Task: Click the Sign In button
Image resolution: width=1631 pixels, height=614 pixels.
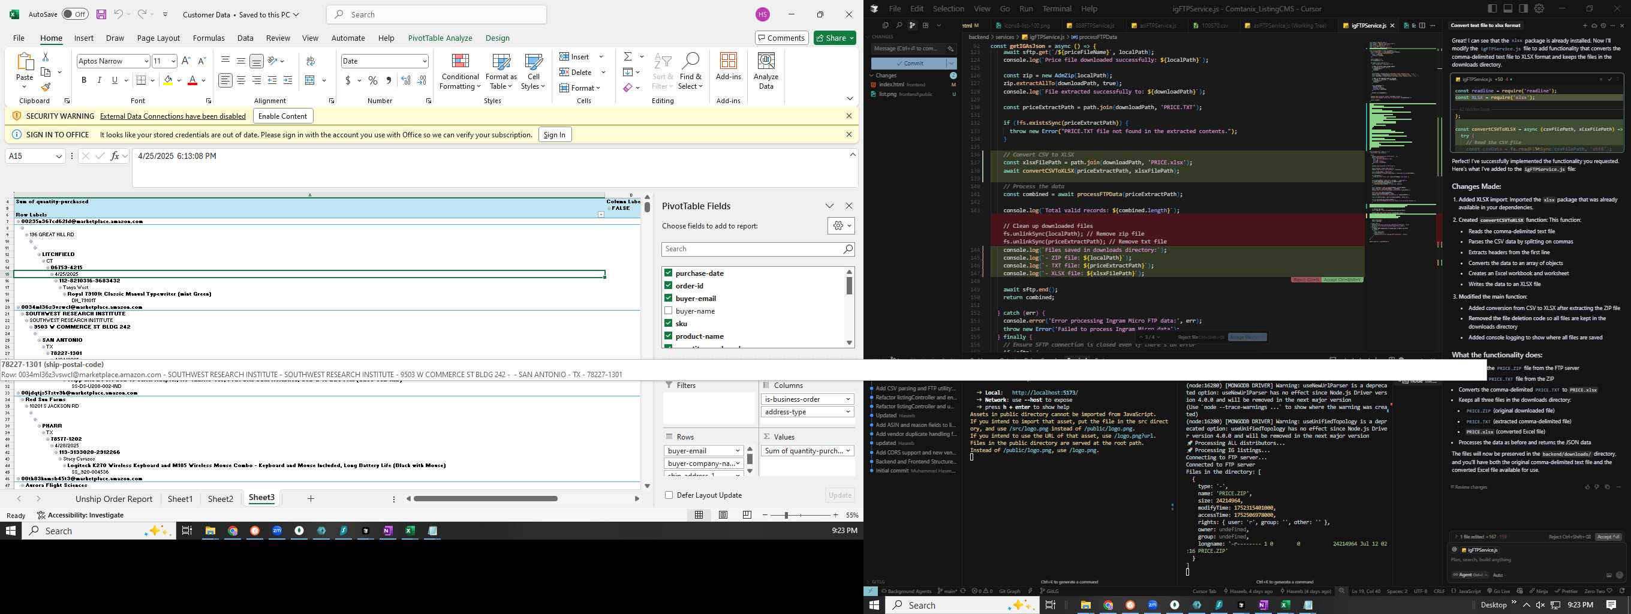Action: (x=555, y=134)
